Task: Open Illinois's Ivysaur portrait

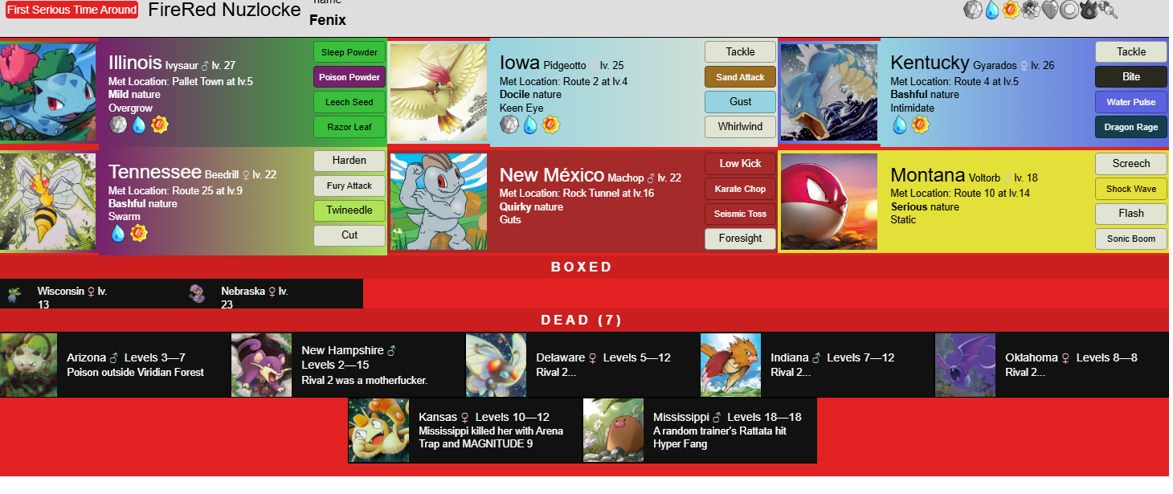Action: (49, 92)
